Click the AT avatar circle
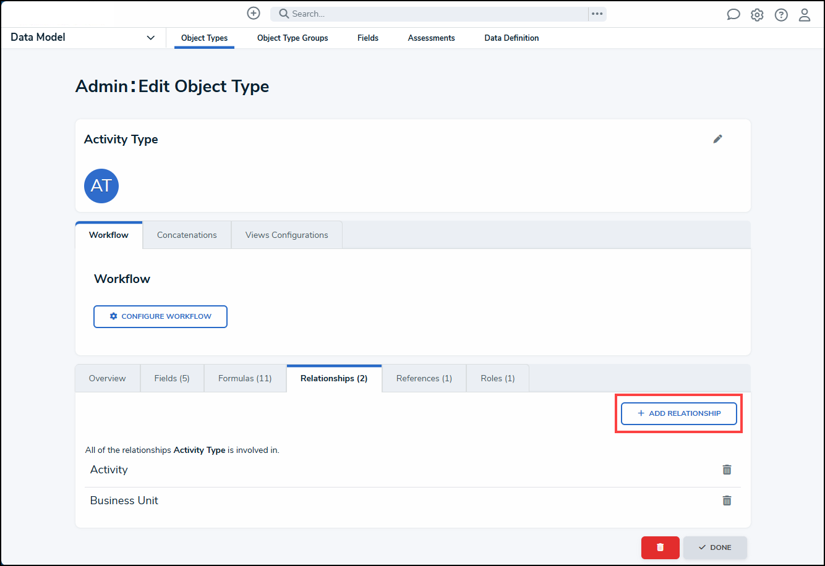 pyautogui.click(x=101, y=185)
